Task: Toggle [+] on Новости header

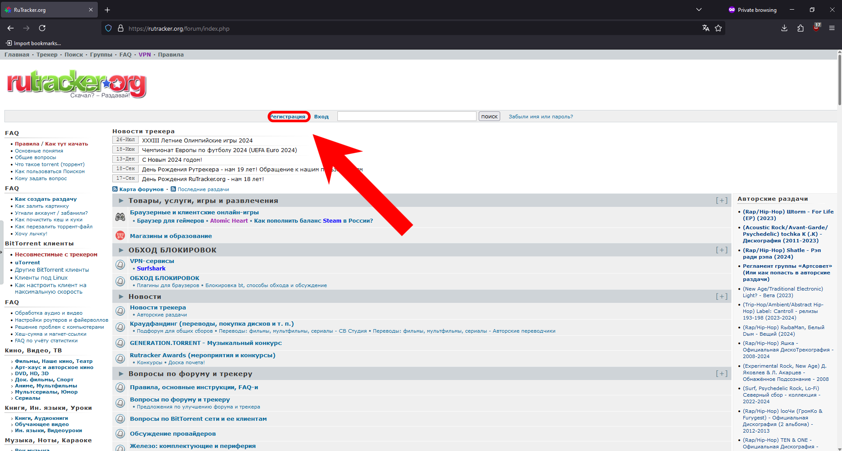Action: click(722, 296)
